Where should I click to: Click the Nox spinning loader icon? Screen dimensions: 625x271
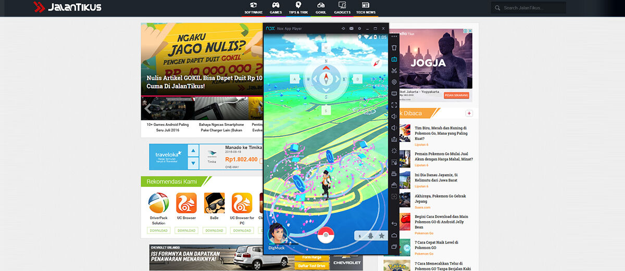394,151
